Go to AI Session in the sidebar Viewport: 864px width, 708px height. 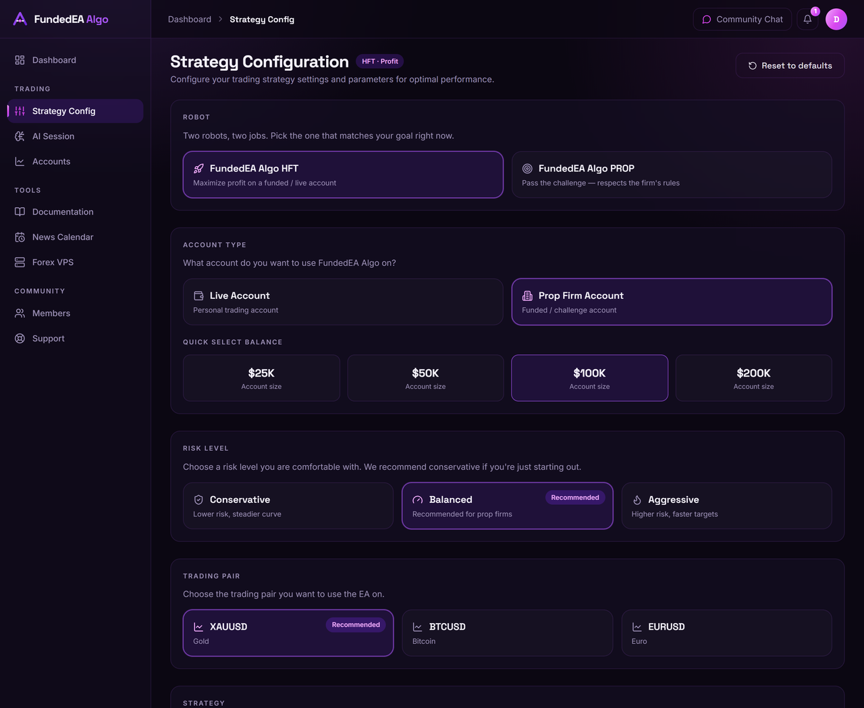tap(76, 136)
